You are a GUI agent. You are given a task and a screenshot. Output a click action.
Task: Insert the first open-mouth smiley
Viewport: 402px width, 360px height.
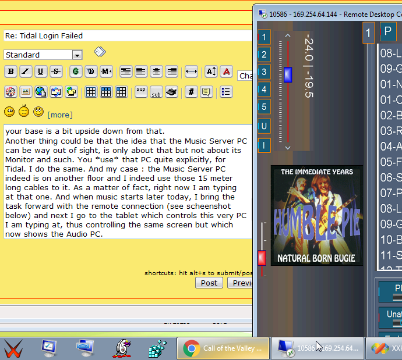(x=9, y=112)
